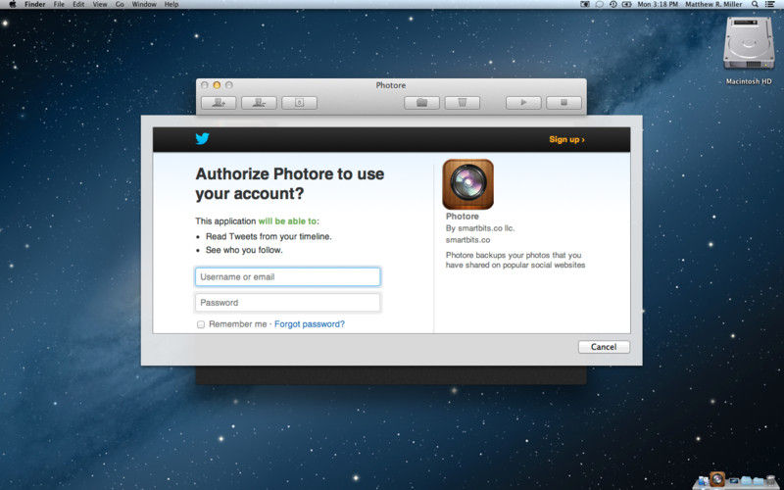Screen dimensions: 784x490
Task: Click the third Photore toolbar button with the page icon
Action: point(299,103)
